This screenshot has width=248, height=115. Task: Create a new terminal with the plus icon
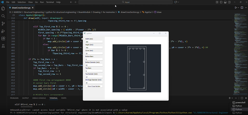(x=230, y=98)
